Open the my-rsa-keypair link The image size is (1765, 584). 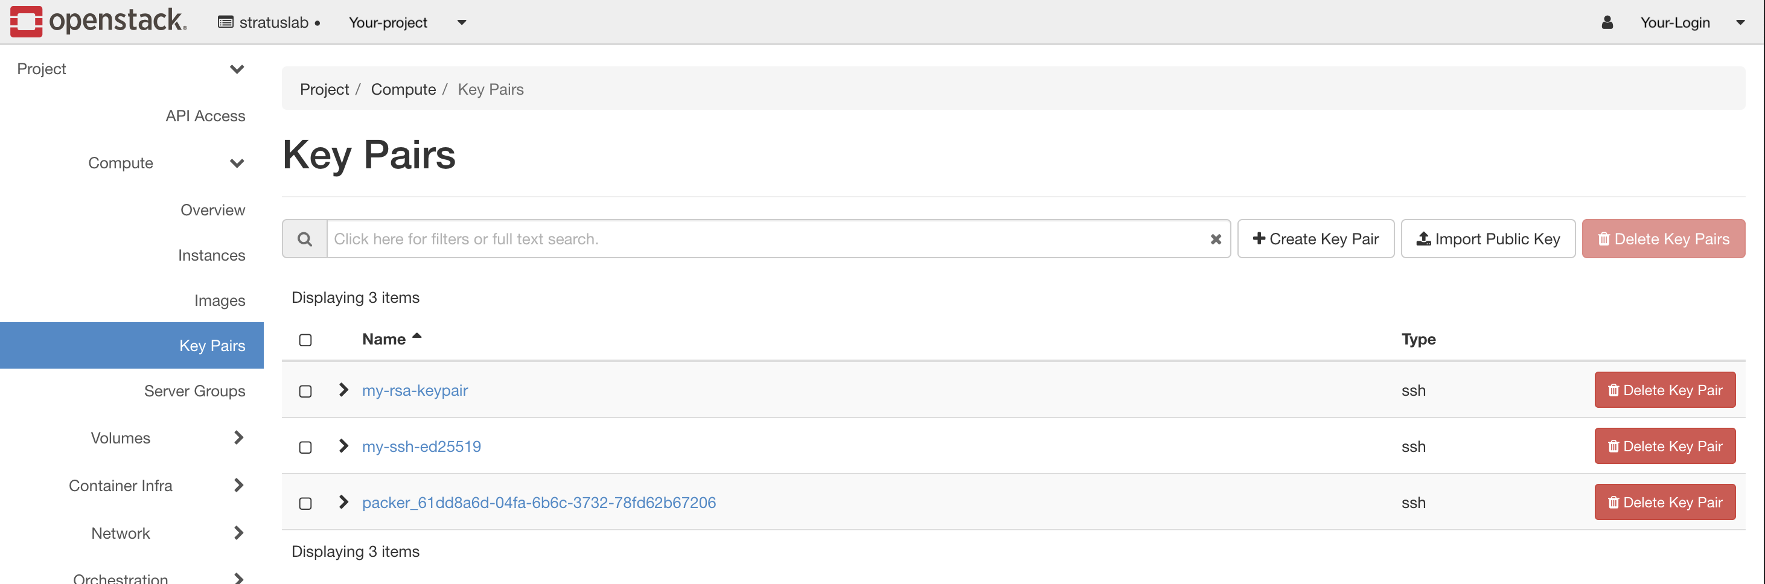[x=415, y=390]
